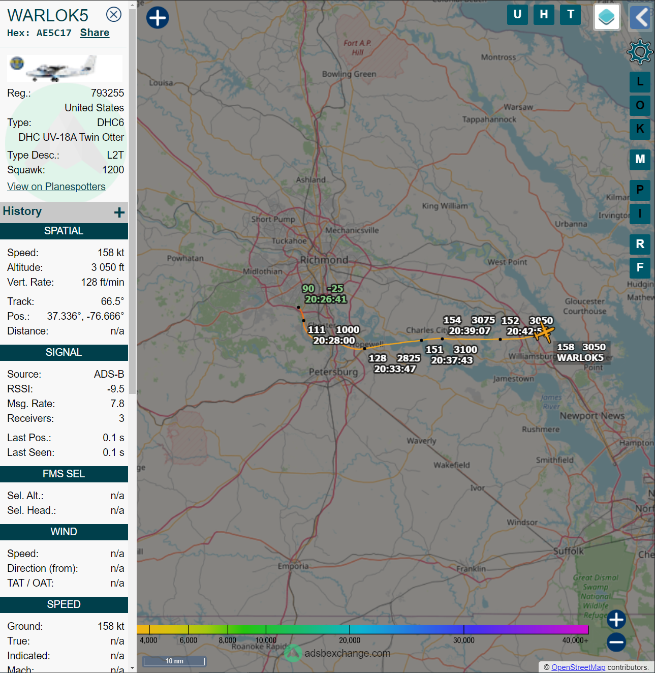The image size is (655, 673).
Task: Select the orange WARLOK5 aircraft icon on map
Action: 544,333
